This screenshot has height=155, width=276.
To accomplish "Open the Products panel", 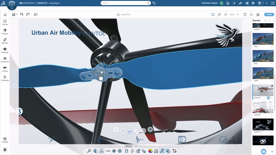I will [x=5, y=32].
